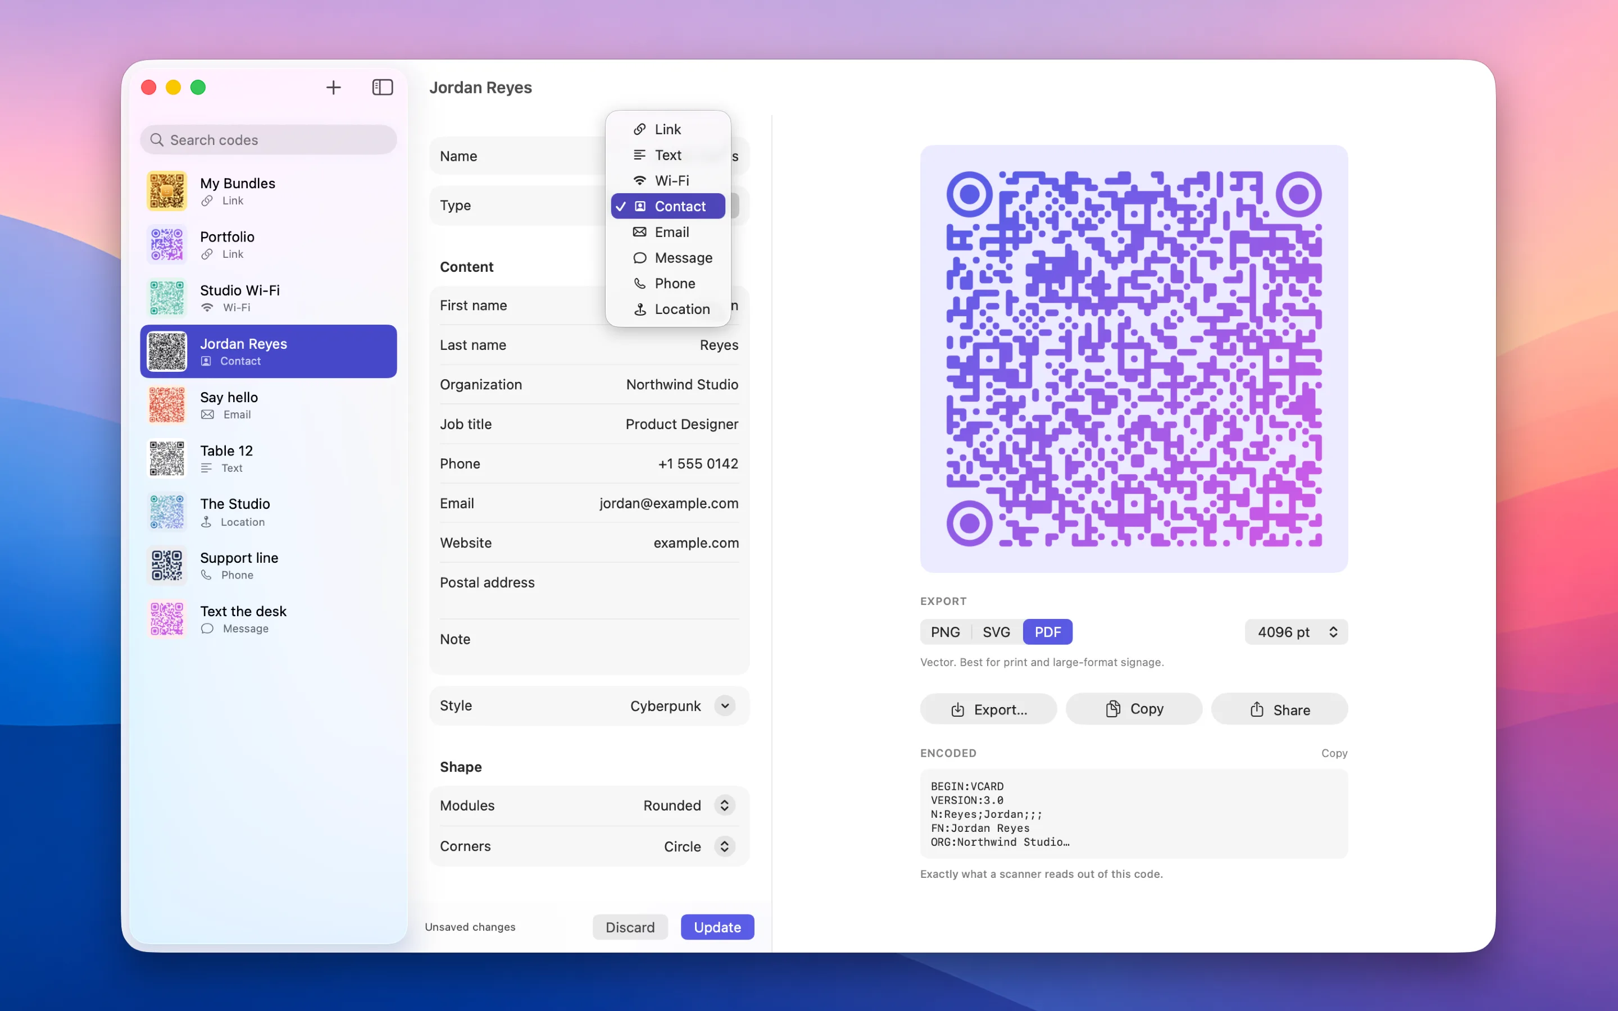Discard unsaved changes
1618x1011 pixels.
tap(630, 927)
